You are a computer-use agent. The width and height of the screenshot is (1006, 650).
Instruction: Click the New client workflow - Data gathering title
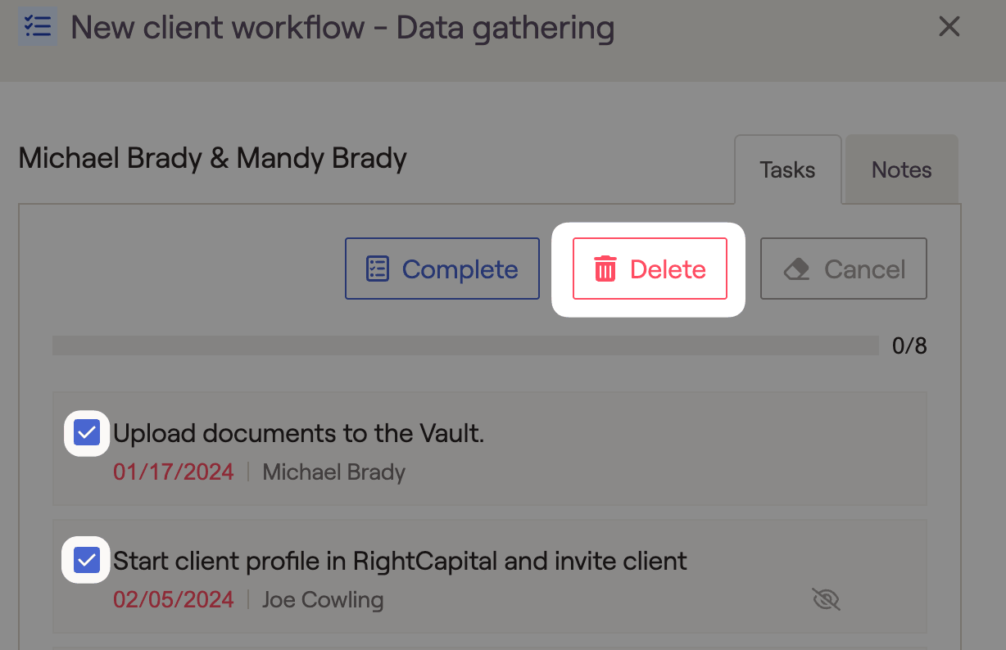click(x=342, y=28)
